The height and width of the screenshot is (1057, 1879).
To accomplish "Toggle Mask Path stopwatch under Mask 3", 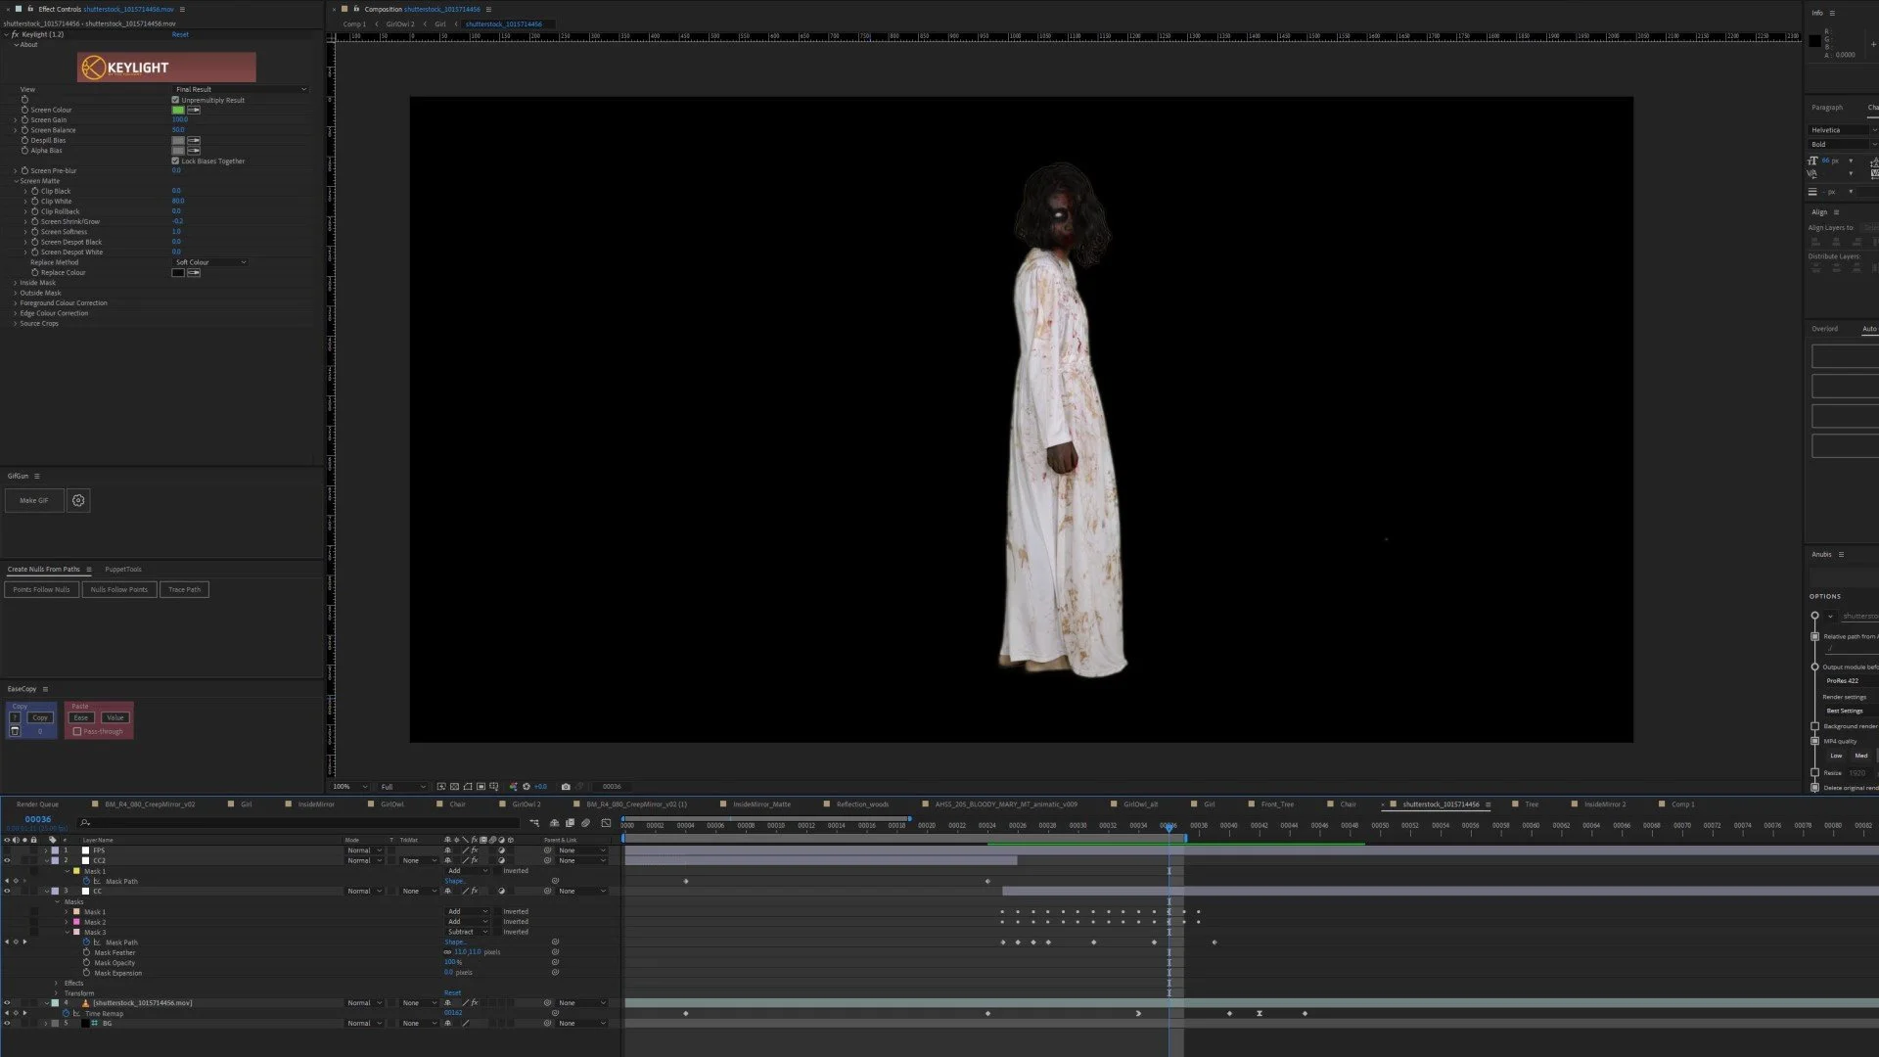I will pos(86,942).
